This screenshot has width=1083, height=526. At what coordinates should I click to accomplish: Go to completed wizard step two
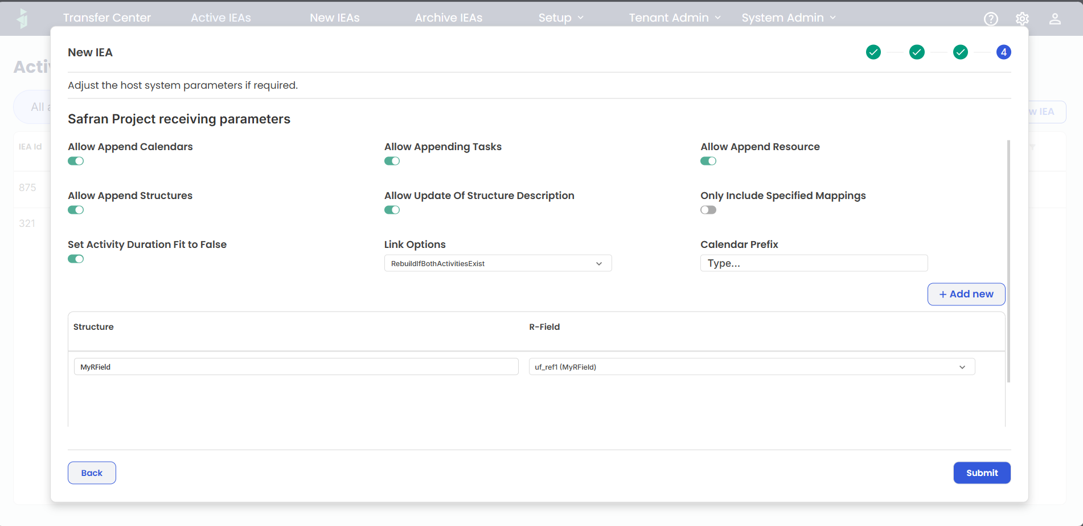click(917, 52)
